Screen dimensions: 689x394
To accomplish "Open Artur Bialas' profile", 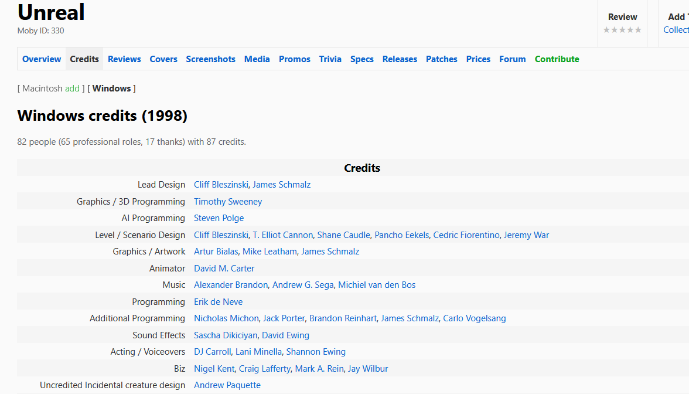I will tap(216, 252).
